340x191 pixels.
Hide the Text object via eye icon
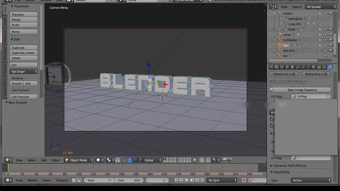tap(320, 45)
